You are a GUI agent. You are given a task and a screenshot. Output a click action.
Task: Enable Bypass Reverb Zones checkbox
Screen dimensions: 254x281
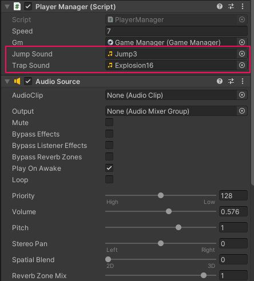(109, 156)
